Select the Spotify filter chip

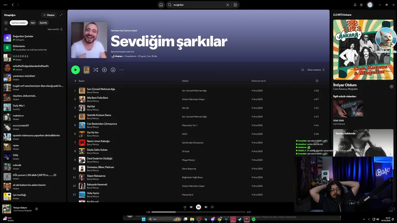point(43,23)
